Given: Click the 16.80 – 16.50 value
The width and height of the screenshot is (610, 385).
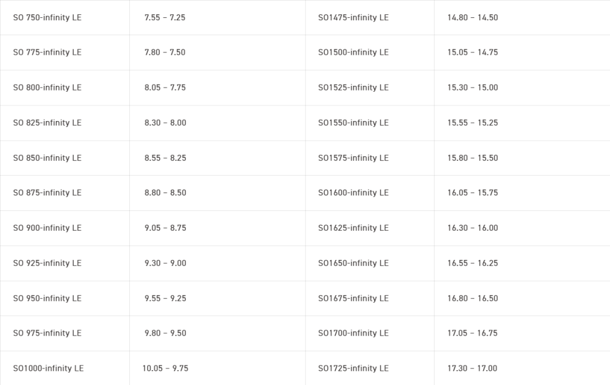Looking at the screenshot, I should coord(472,298).
